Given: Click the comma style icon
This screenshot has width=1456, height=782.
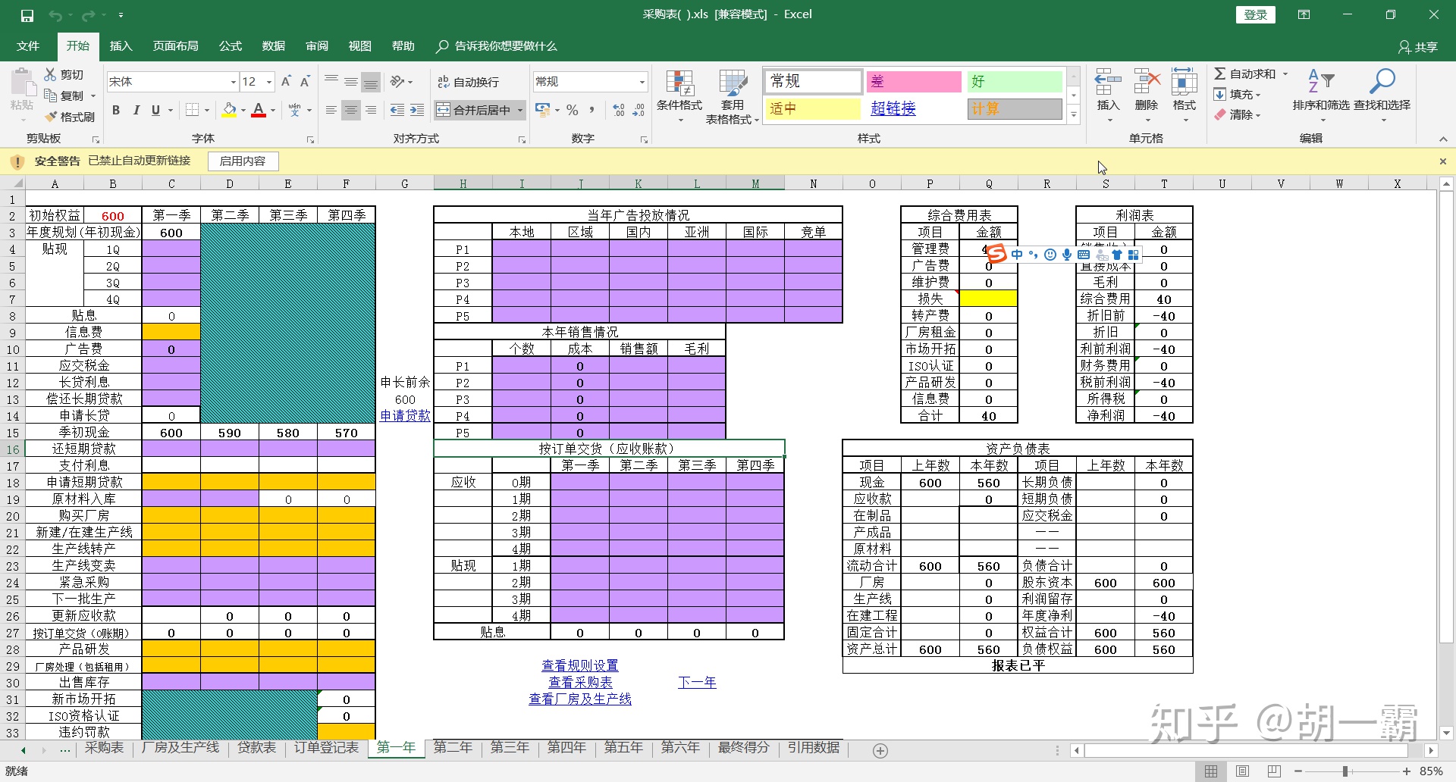Looking at the screenshot, I should 591,110.
